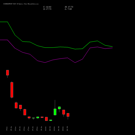Click the 30 Jan date label
Image resolution: width=135 pixels, height=135 pixels.
click(x=42, y=129)
